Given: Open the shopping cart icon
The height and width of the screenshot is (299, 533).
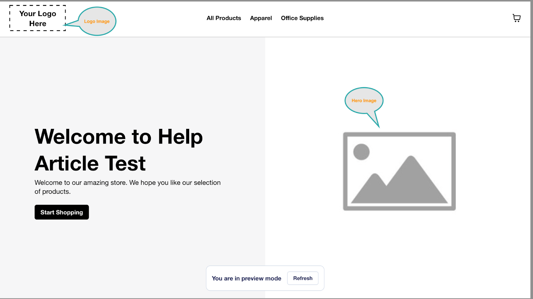Looking at the screenshot, I should tap(516, 18).
